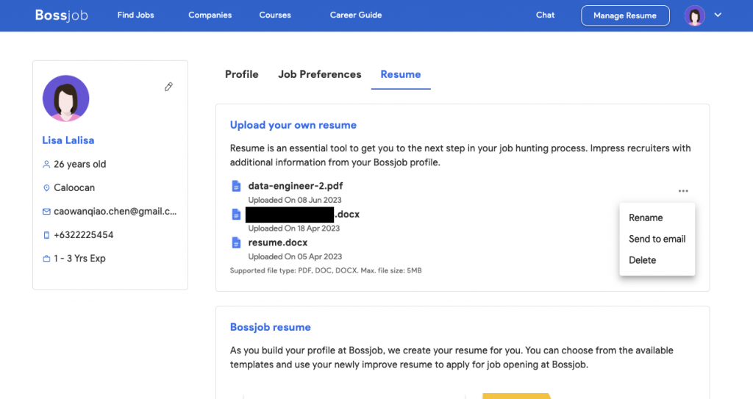The image size is (753, 399).
Task: Click the briefcase icon beside 1 - 3 Yrs Exp
Action: click(x=46, y=259)
